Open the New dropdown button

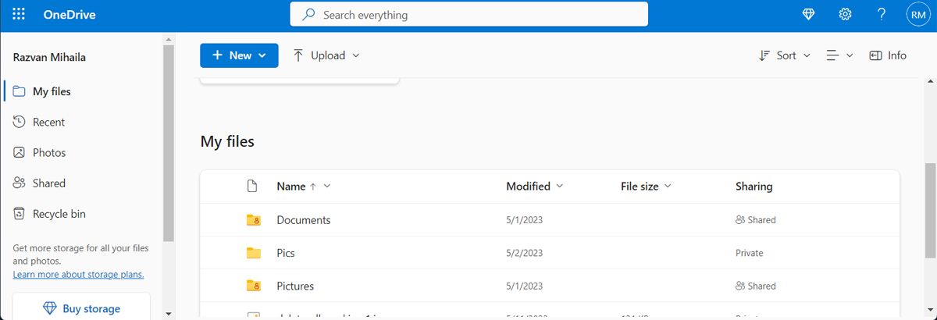pyautogui.click(x=239, y=55)
